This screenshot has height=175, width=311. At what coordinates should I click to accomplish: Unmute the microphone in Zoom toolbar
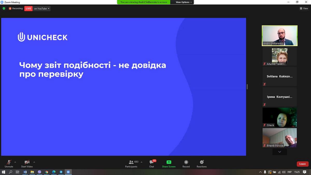pos(9,162)
